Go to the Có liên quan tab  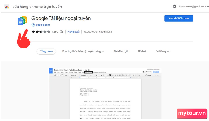pos(163,51)
